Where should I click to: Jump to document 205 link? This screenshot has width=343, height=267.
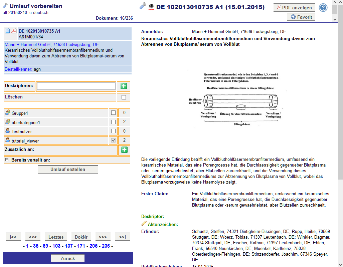click(94, 246)
